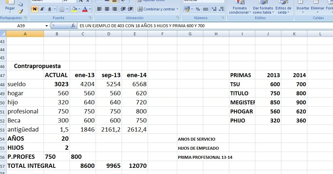Toggle italic (K) formatting
This screenshot has height=174, width=333.
(42, 9)
